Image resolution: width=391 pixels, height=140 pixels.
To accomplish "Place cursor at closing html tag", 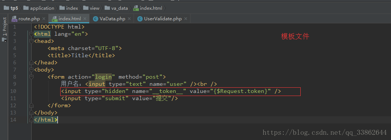I will click(x=46, y=120).
